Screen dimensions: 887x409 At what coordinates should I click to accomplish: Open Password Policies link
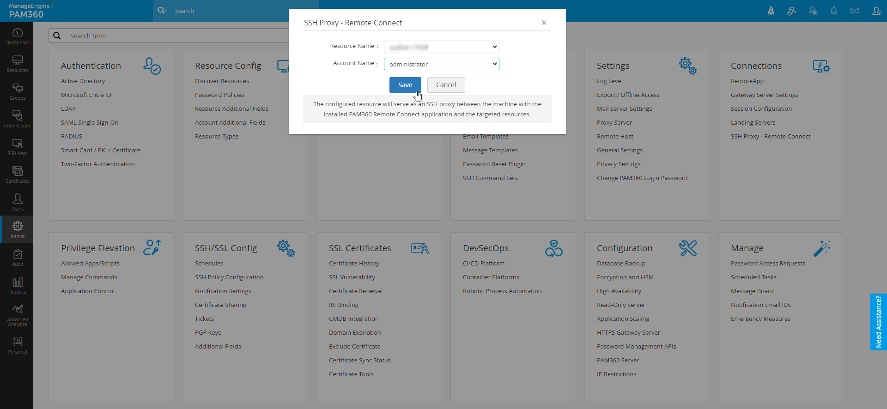pos(219,95)
